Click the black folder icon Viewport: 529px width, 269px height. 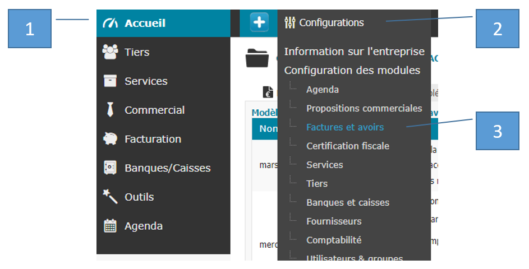pyautogui.click(x=257, y=58)
